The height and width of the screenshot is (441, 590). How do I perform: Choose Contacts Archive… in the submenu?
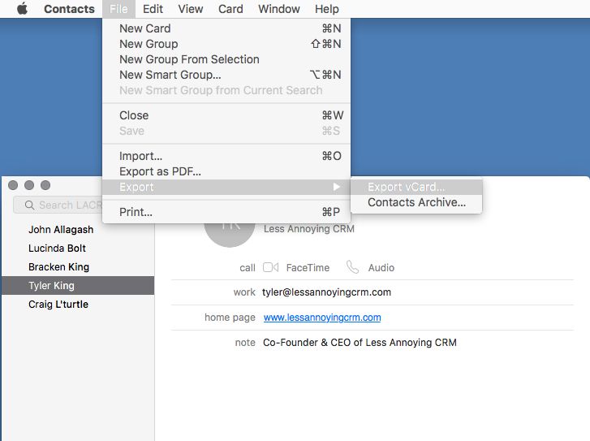coord(416,202)
